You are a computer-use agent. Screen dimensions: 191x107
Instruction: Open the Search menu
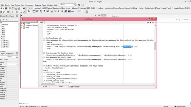point(7,5)
